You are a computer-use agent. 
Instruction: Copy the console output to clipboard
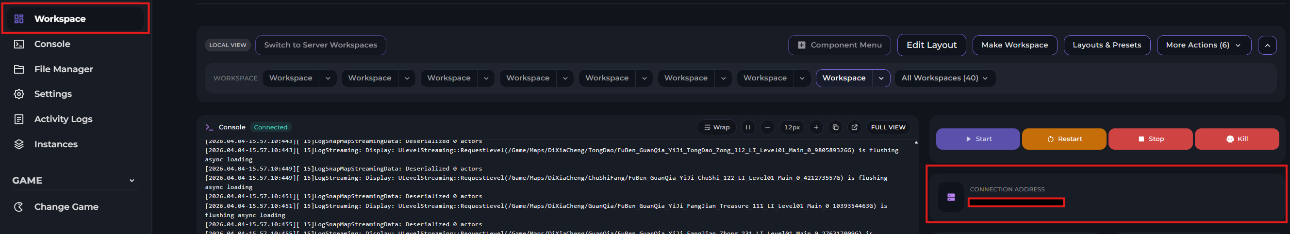click(835, 127)
